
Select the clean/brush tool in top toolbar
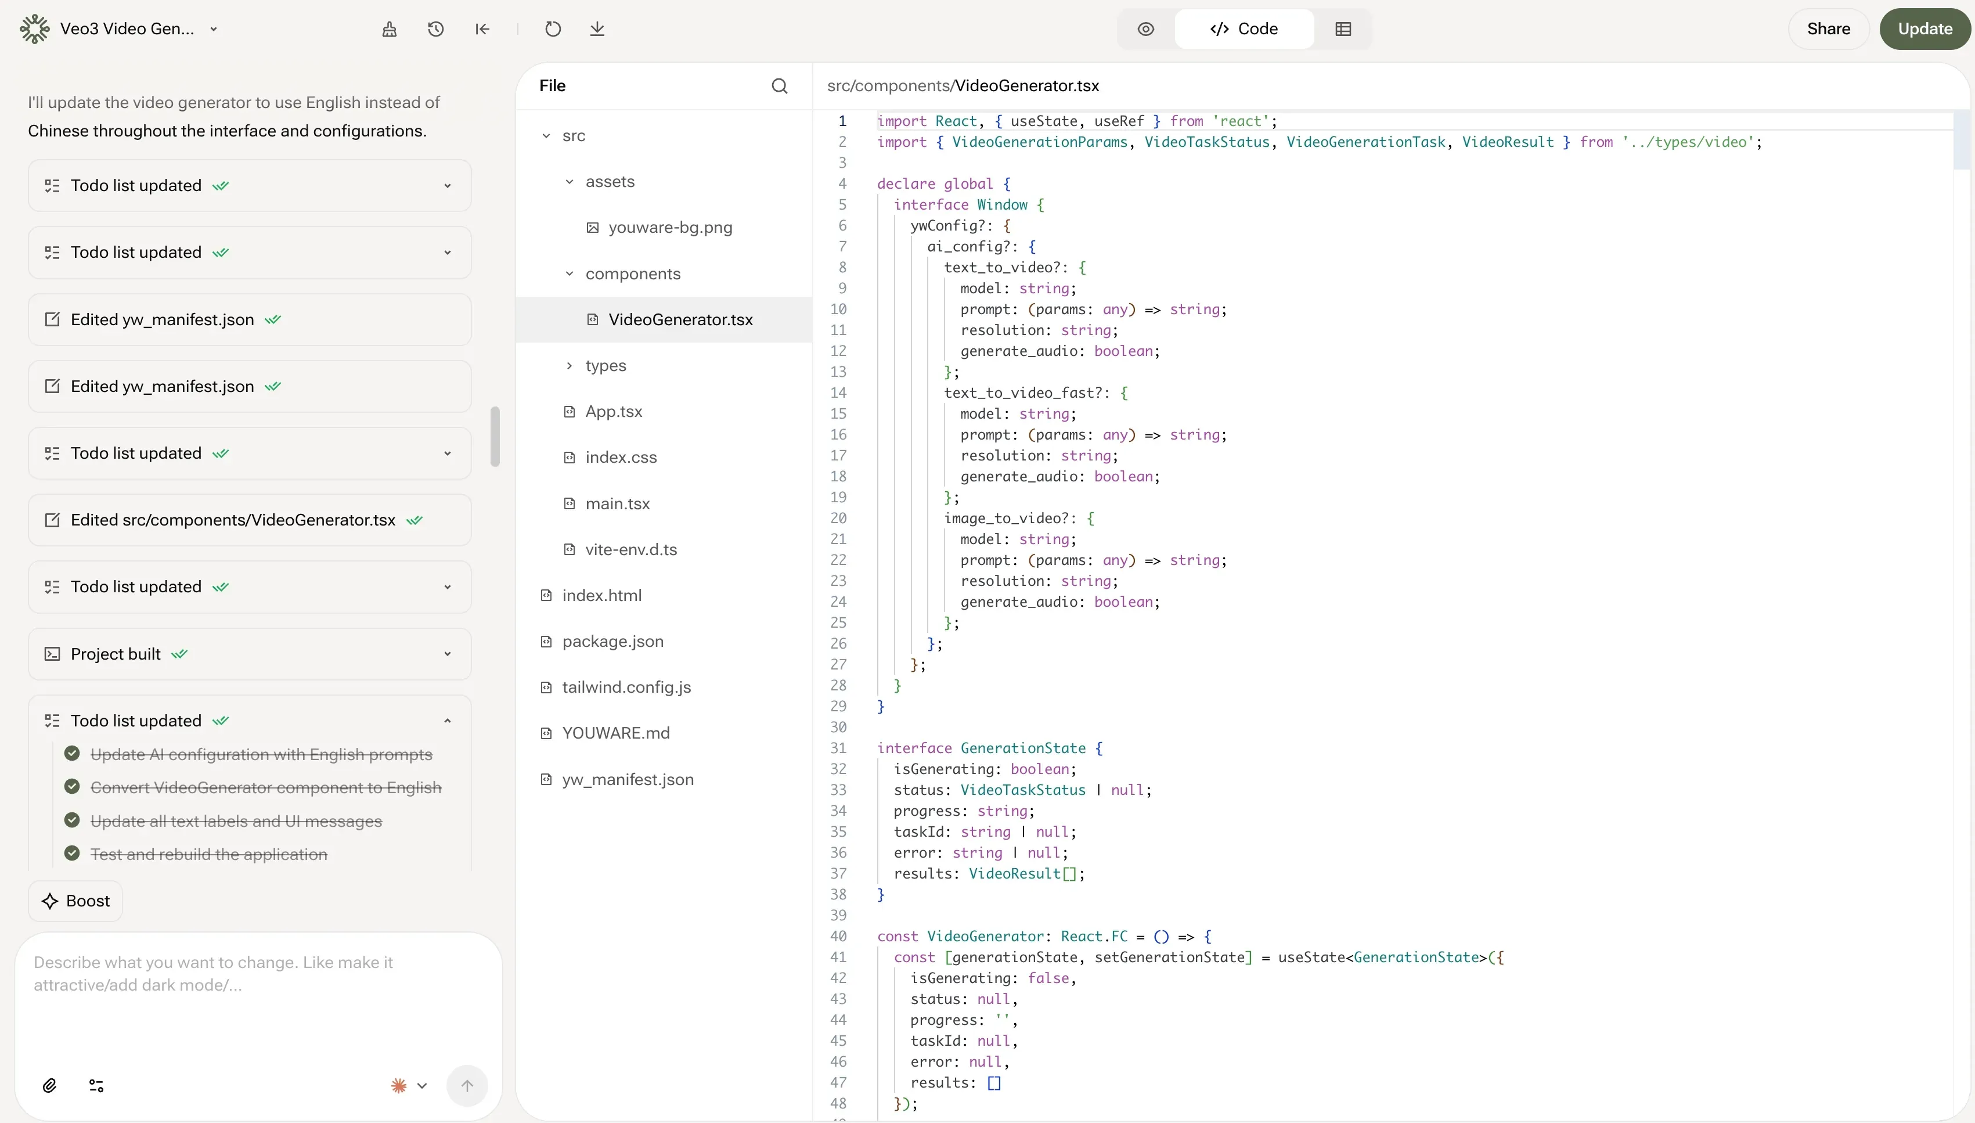point(388,28)
